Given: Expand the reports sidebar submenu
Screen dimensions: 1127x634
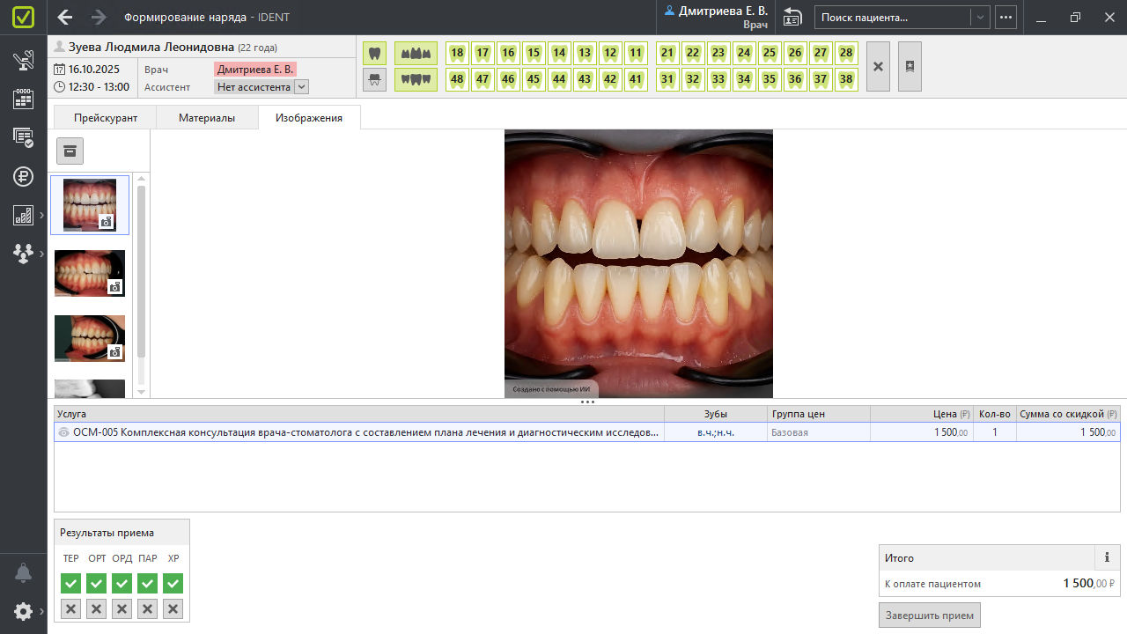Looking at the screenshot, I should [41, 215].
